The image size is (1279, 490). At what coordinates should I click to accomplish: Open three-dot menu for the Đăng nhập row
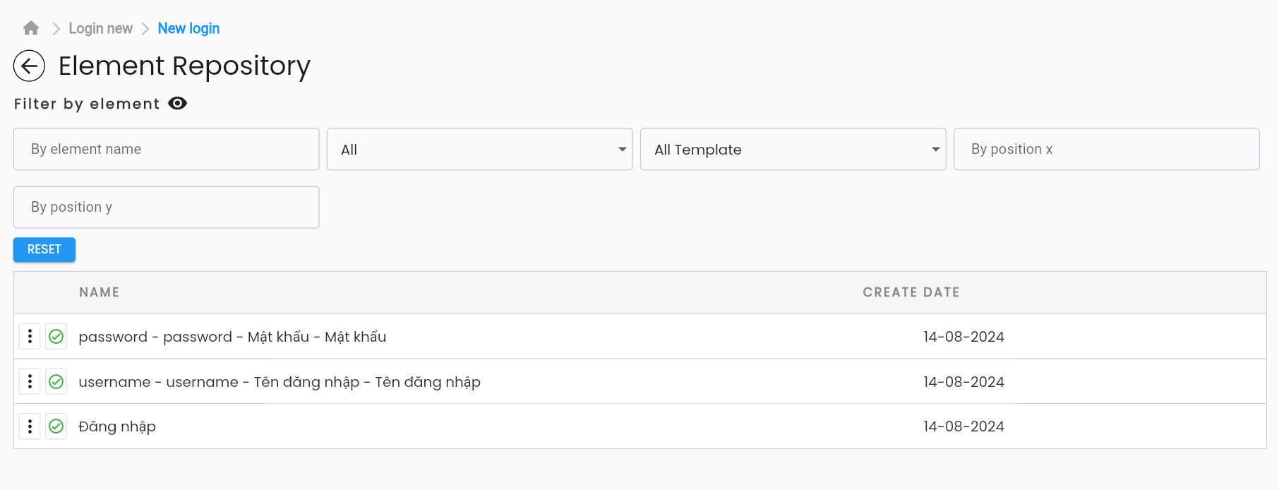click(30, 426)
